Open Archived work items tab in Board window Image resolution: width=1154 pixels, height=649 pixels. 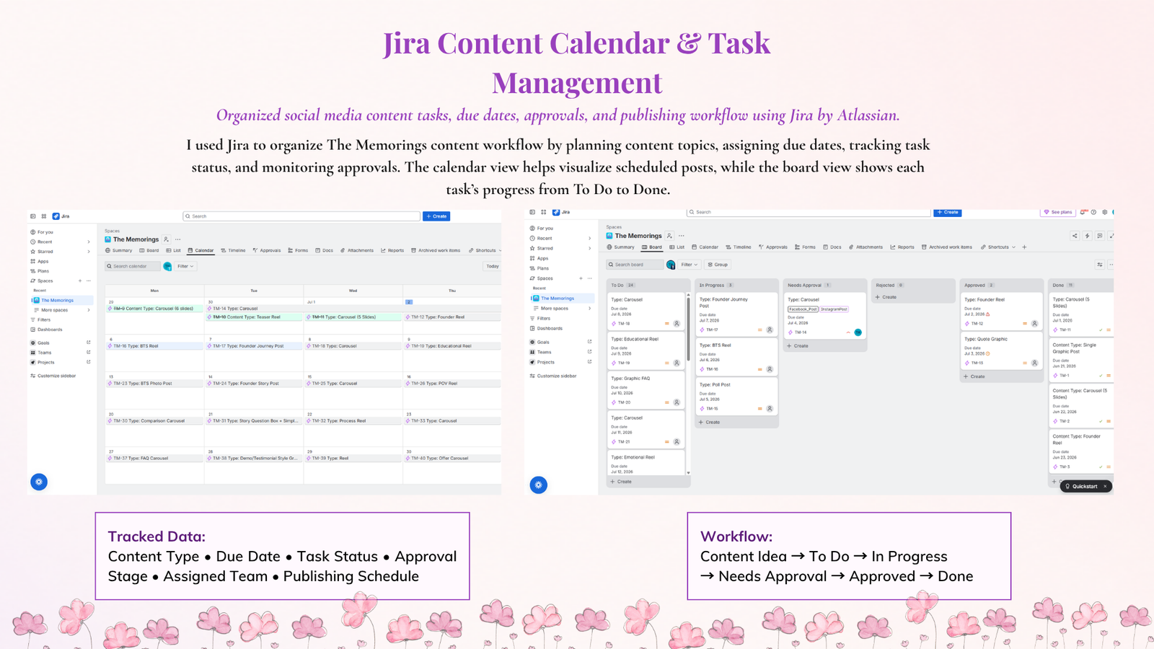946,247
